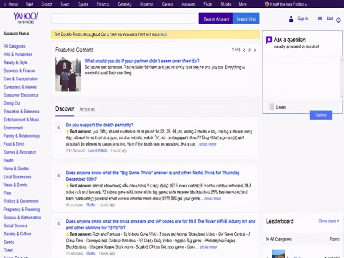Click the Yahoo Answers logo
344x258 pixels.
[26, 18]
